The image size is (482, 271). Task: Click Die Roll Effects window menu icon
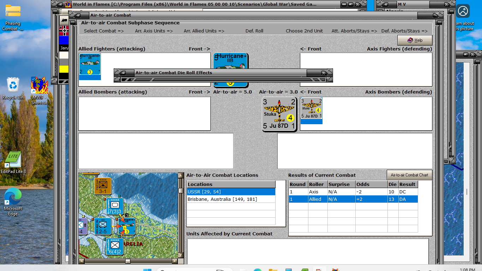pyautogui.click(x=123, y=73)
